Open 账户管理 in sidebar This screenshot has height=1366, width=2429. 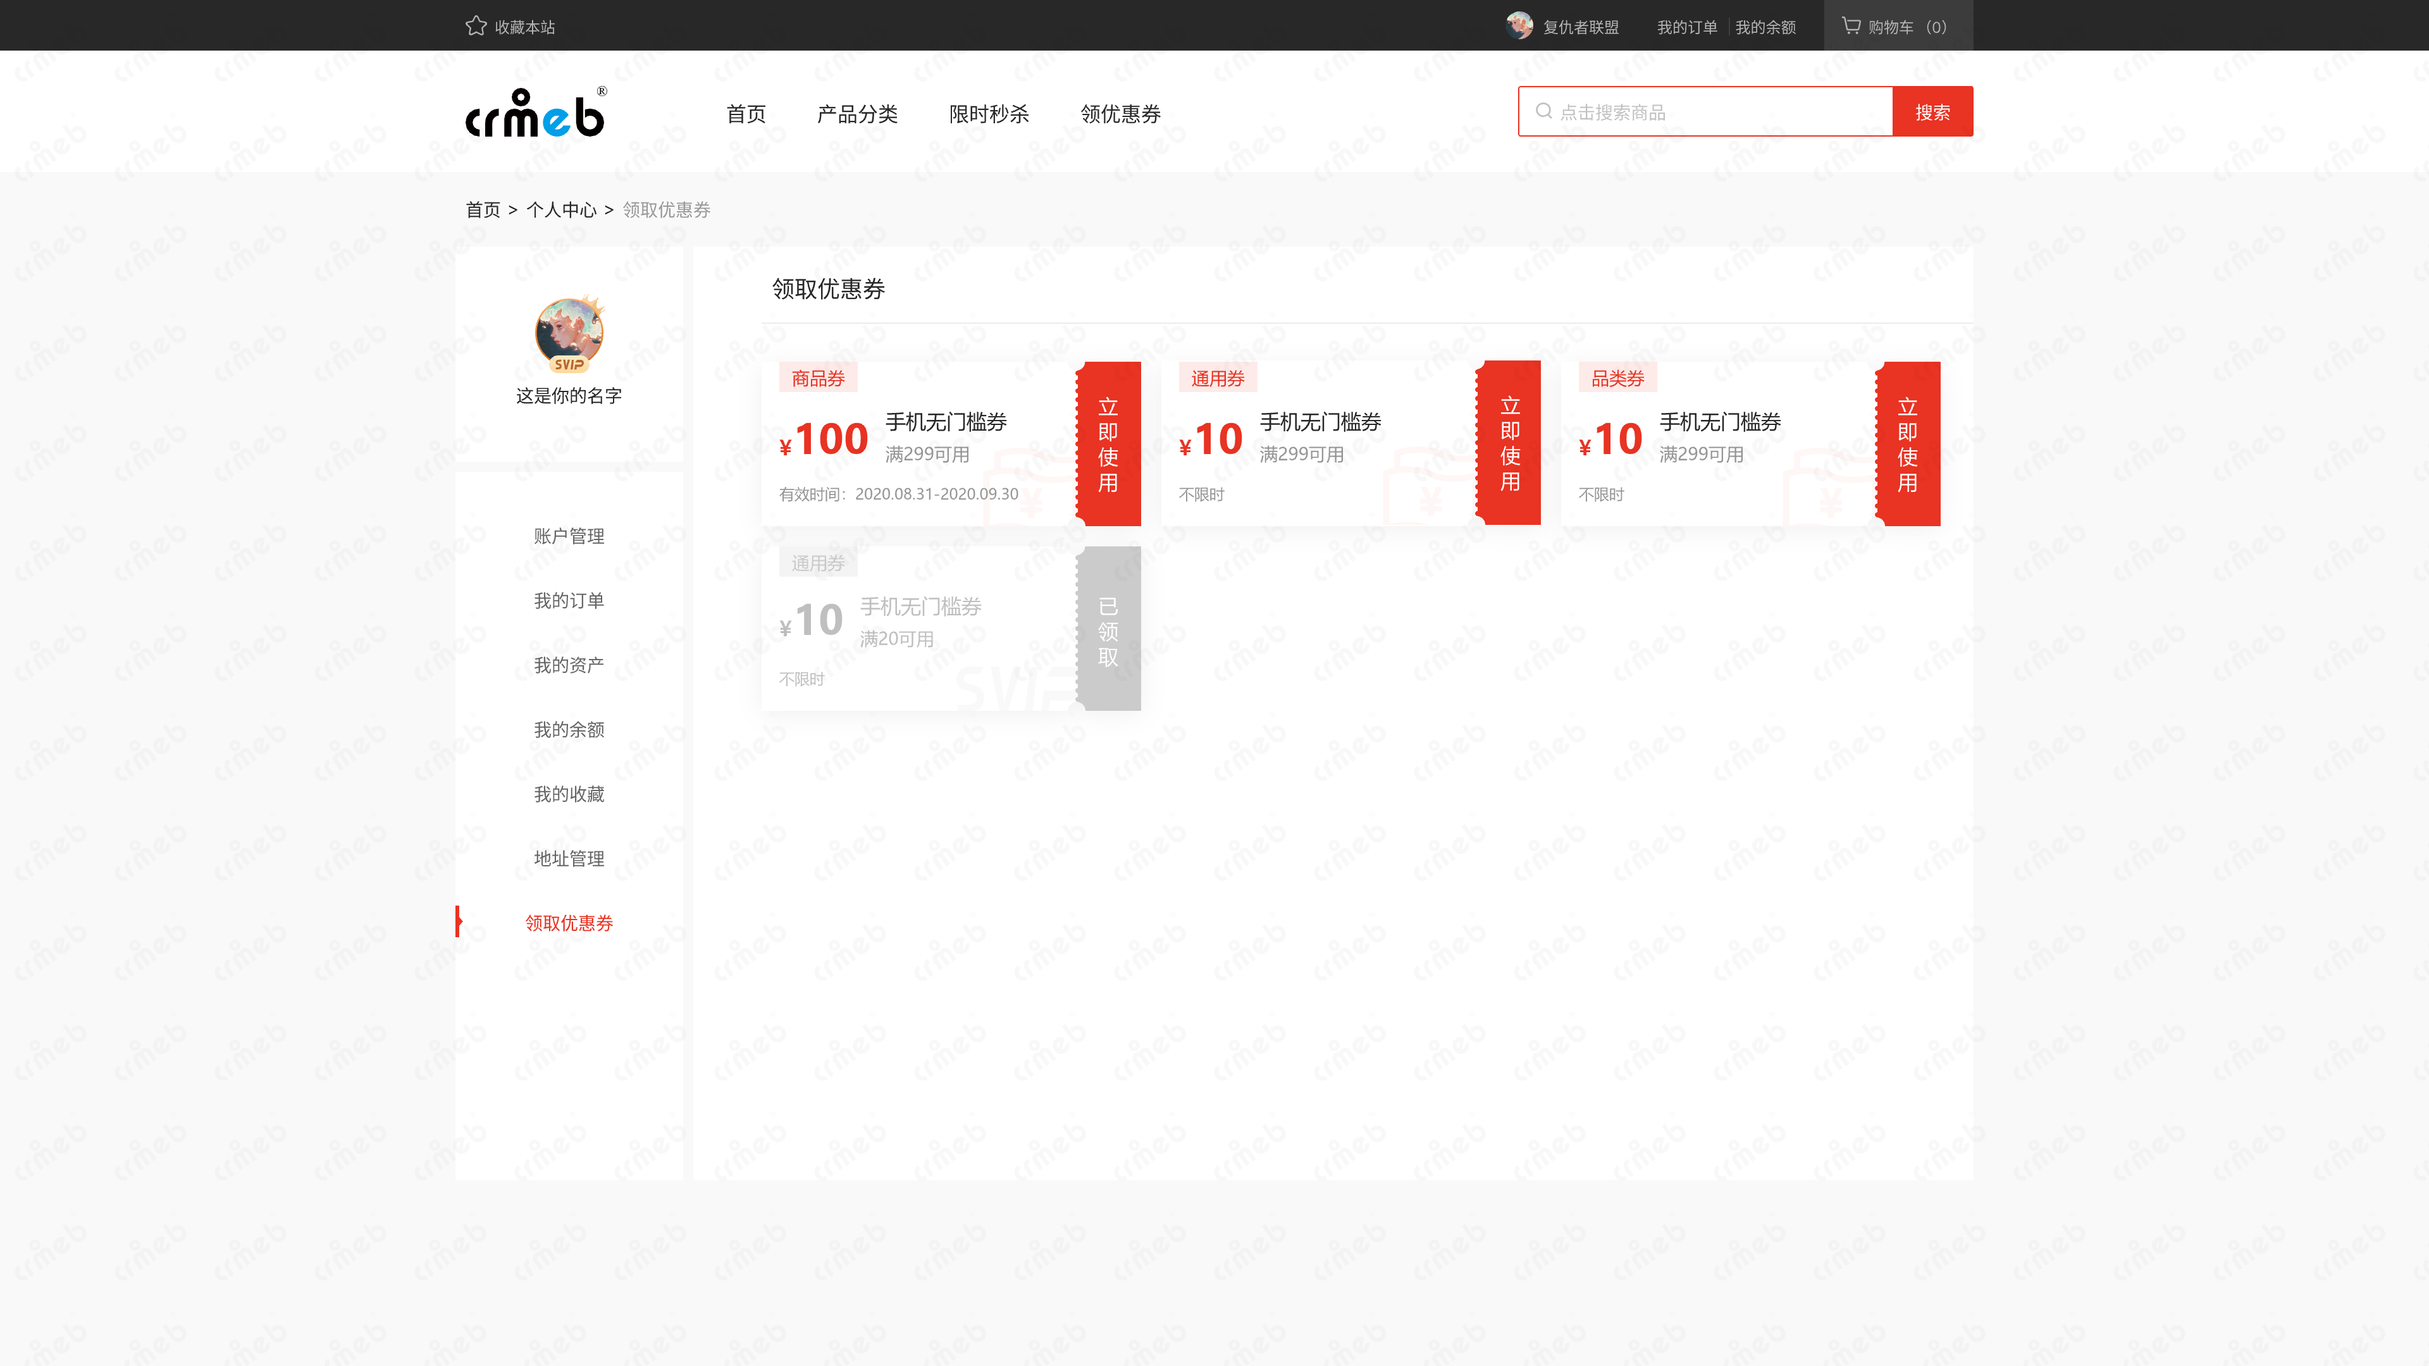(x=569, y=536)
